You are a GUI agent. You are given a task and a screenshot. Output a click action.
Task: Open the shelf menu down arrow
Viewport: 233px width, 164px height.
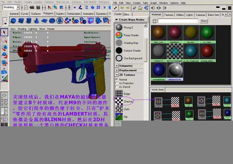[5, 24]
